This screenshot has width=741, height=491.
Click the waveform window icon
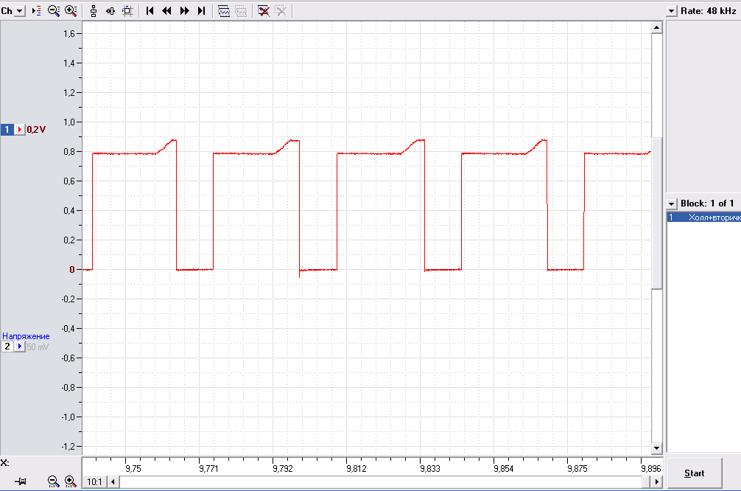coord(223,10)
